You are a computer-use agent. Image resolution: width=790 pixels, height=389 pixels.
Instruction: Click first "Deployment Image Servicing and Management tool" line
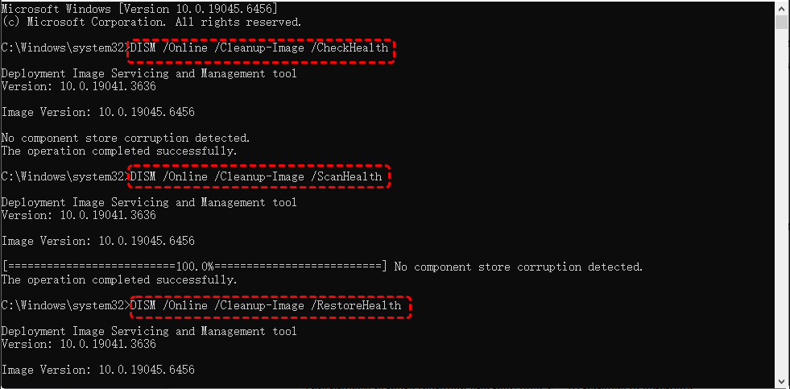(x=149, y=73)
